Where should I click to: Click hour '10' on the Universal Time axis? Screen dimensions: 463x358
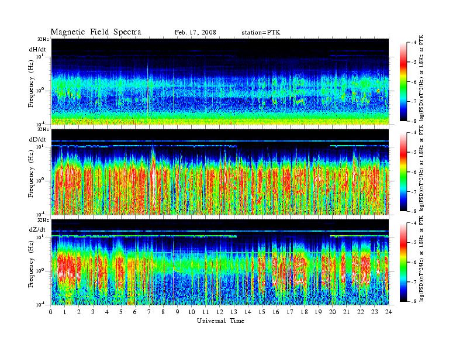click(192, 312)
